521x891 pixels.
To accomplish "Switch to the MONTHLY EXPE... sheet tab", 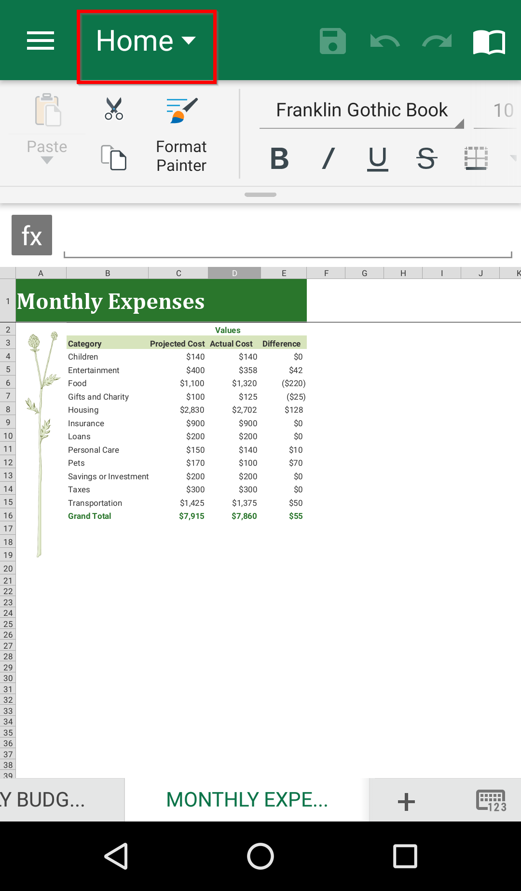I will pos(247,800).
